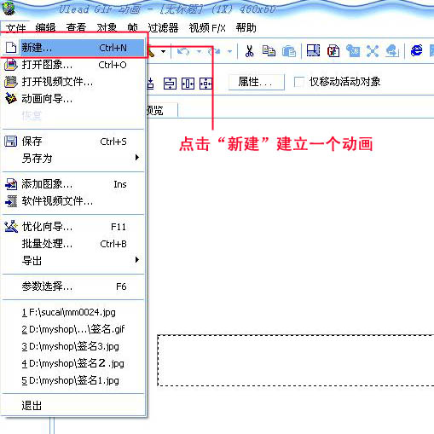Click the center vertically alignment icon
Viewport: 434px width, 434px height.
(170, 84)
